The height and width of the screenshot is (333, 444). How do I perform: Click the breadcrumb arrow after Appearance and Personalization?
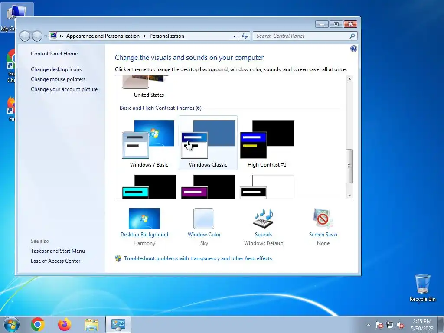145,36
